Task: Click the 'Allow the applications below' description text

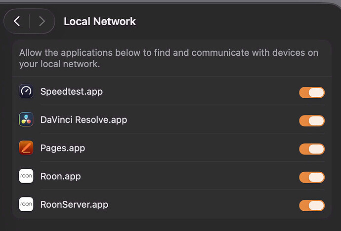Action: pos(169,58)
